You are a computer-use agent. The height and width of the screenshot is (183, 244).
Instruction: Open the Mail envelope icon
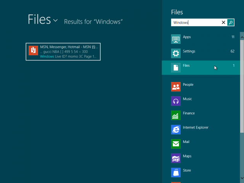click(x=176, y=144)
